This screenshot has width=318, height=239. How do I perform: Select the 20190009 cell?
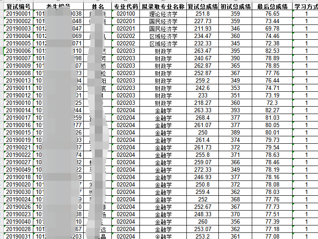pos(18,66)
